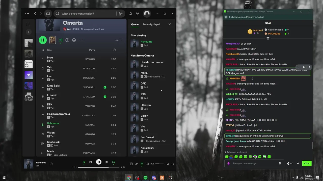
Task: Send message with green Chat button
Action: coord(307,163)
